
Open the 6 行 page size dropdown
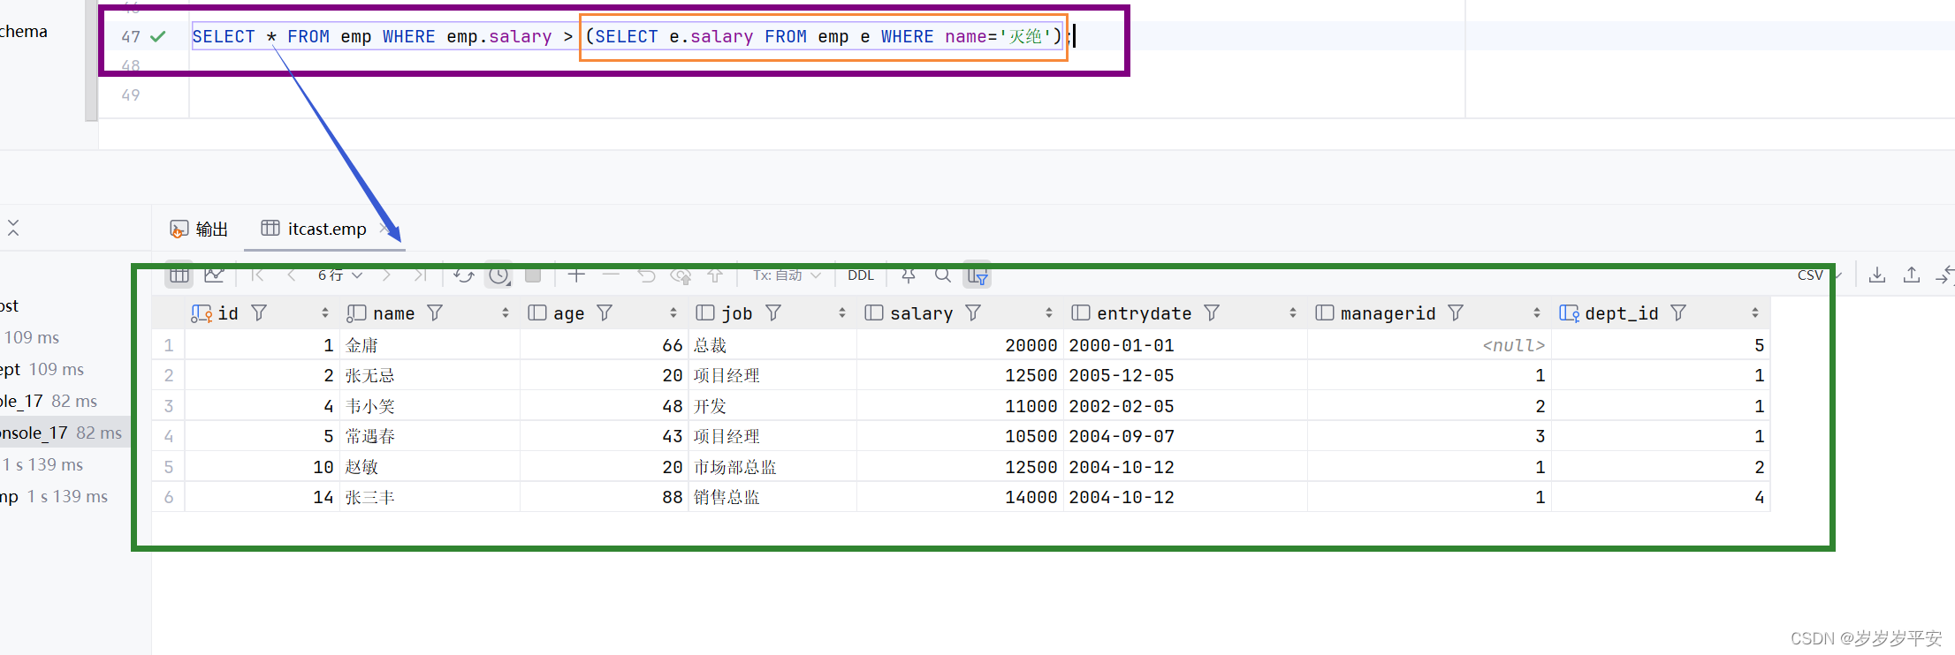click(x=339, y=275)
